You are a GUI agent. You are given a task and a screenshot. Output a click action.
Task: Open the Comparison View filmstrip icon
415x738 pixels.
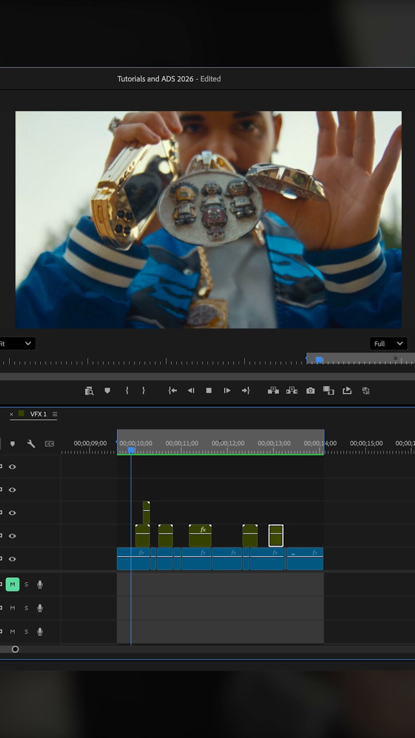[x=329, y=391]
